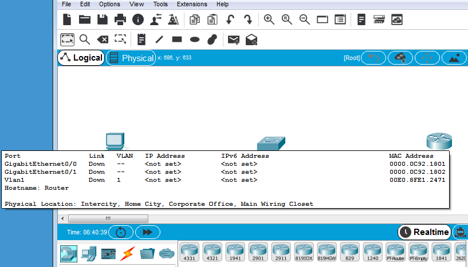The height and width of the screenshot is (267, 468).
Task: Pick the 2911 router from device list
Action: (281, 252)
